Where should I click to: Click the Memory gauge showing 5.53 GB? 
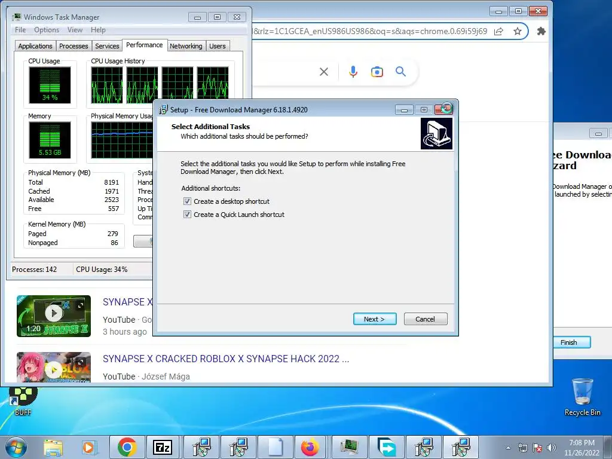tap(50, 140)
